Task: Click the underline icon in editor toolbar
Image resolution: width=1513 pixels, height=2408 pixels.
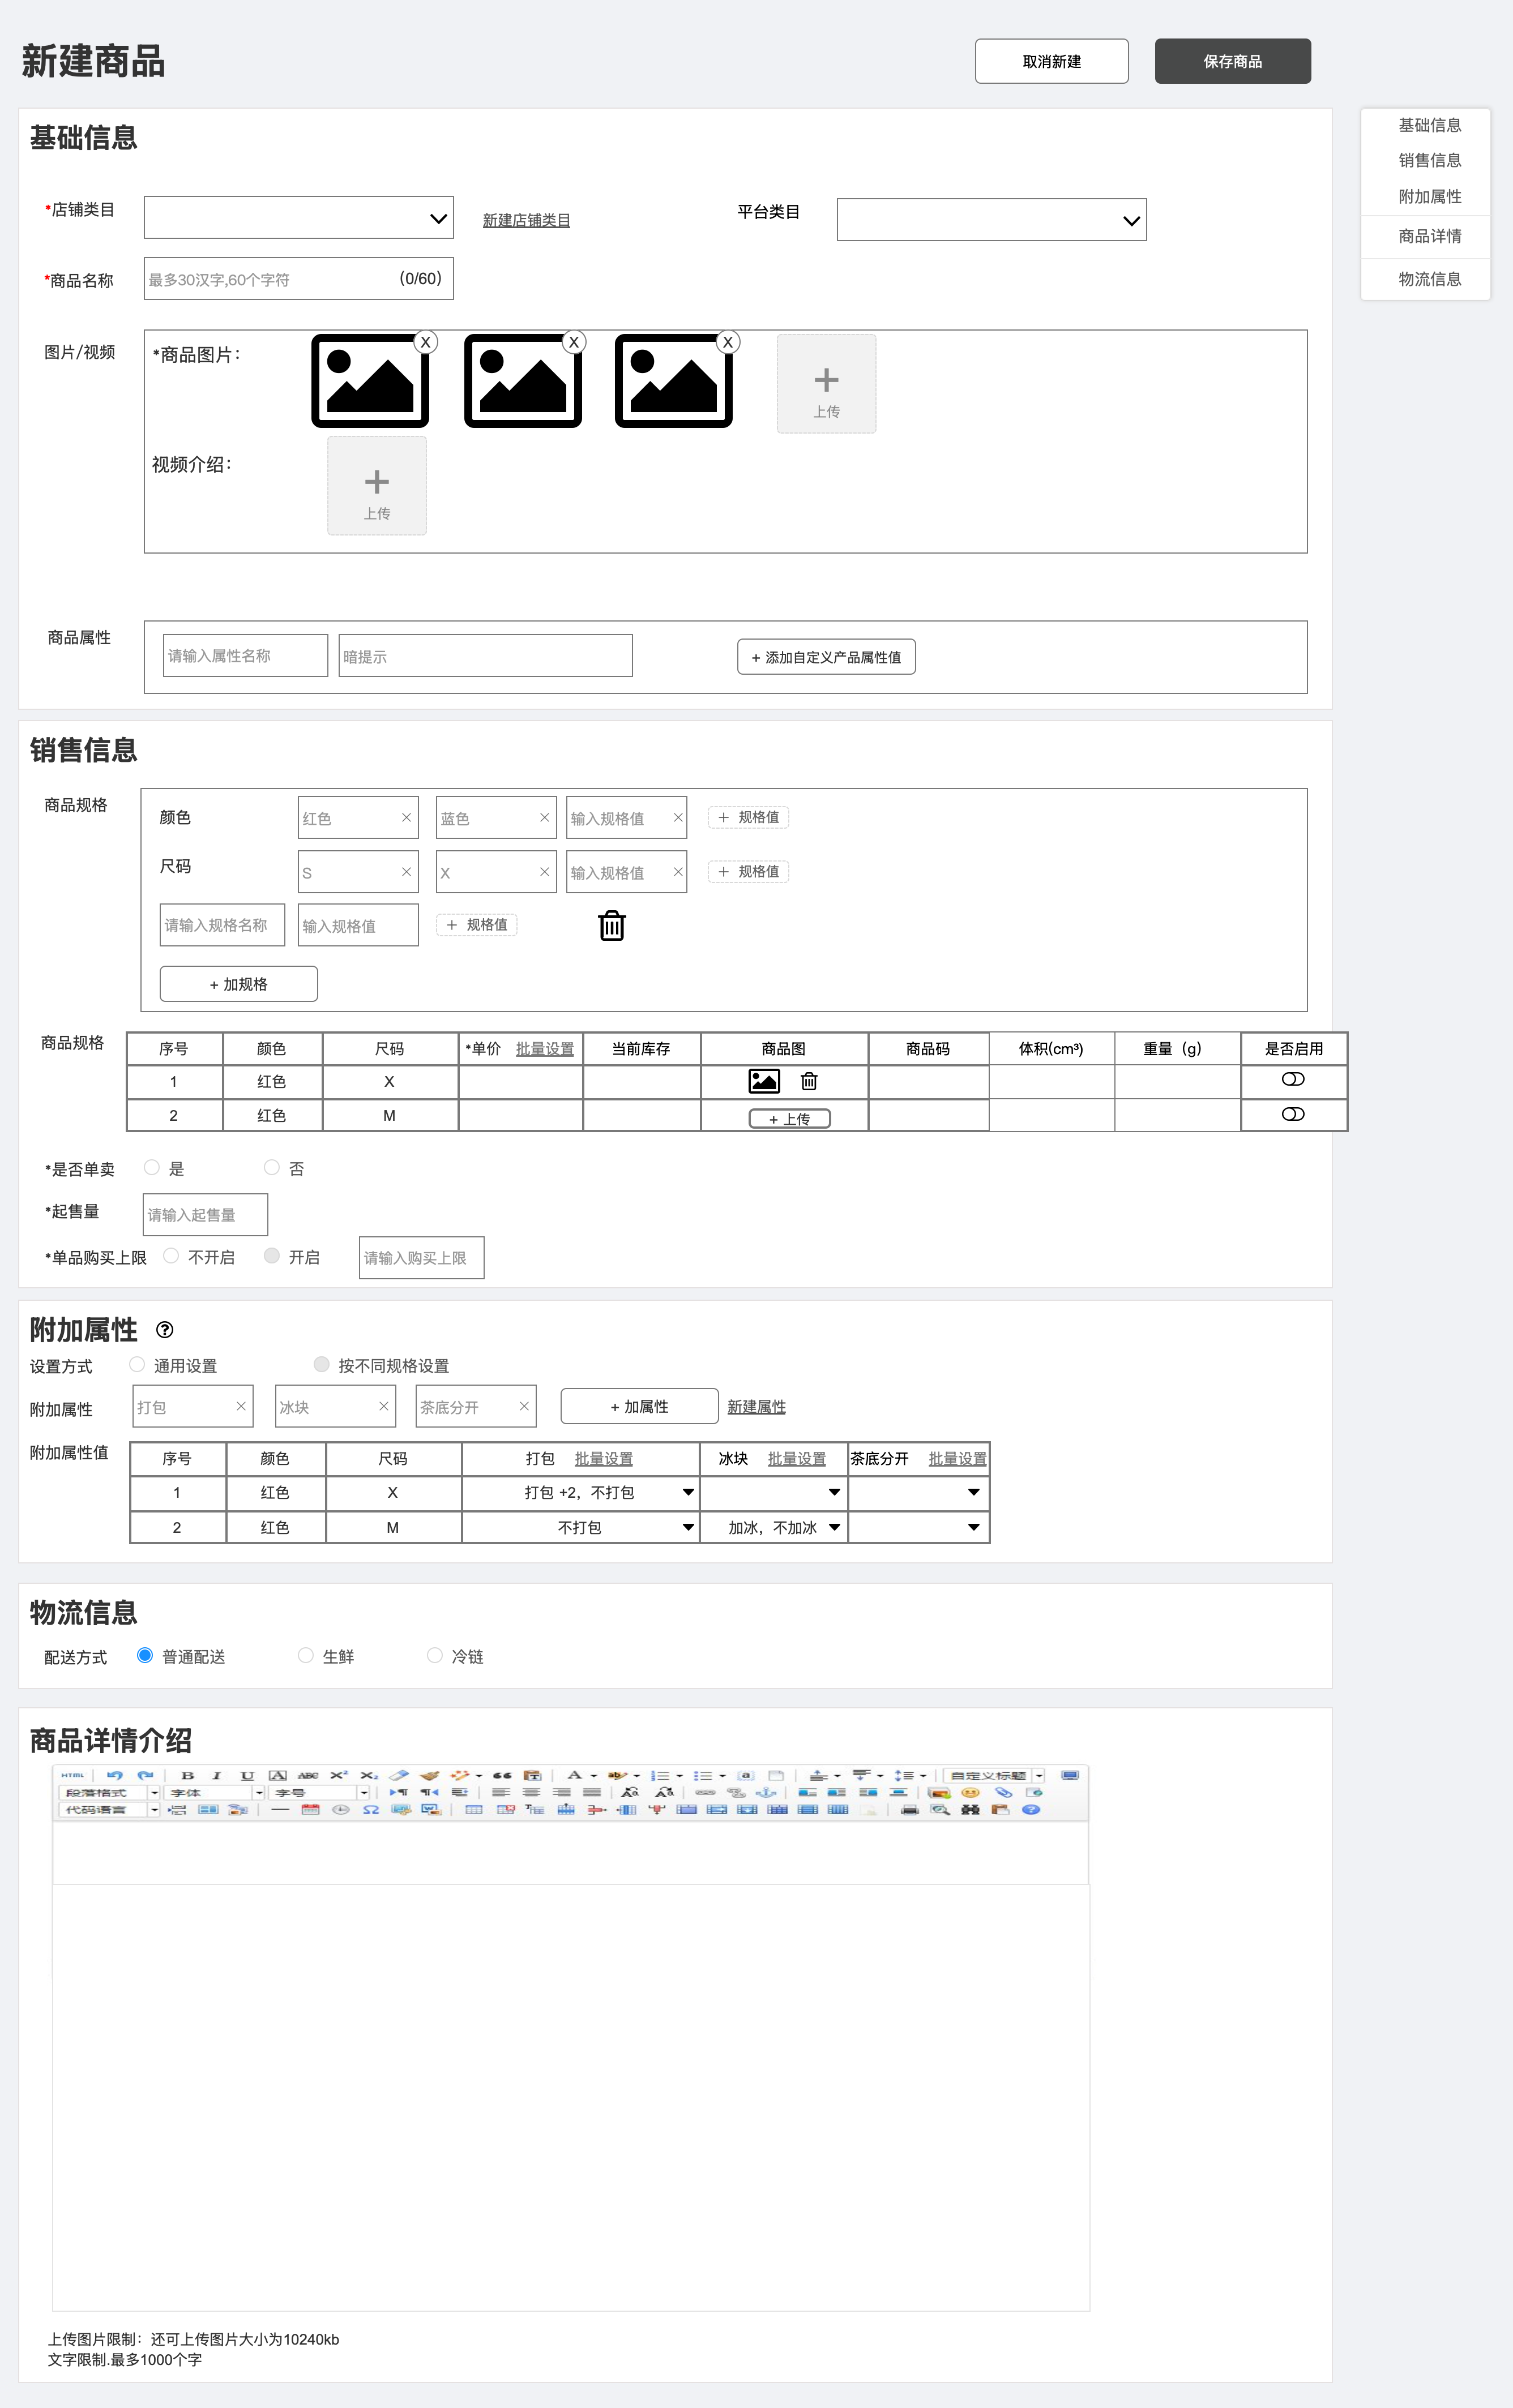Action: point(247,1775)
